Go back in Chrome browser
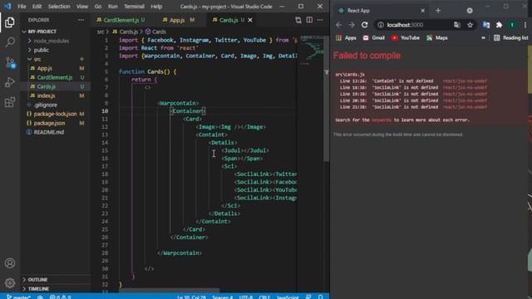The width and height of the screenshot is (532, 299). 338,25
